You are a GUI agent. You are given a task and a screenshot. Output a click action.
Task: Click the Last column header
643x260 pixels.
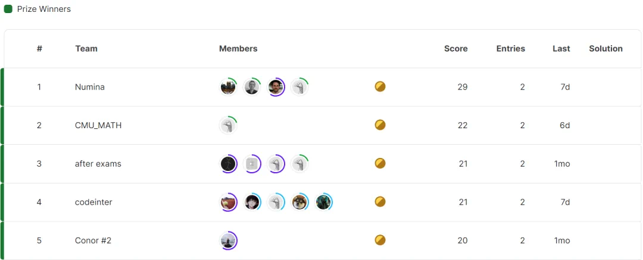coord(561,49)
